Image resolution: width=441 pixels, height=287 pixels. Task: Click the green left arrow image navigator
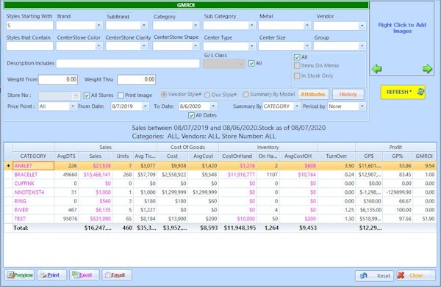click(376, 68)
